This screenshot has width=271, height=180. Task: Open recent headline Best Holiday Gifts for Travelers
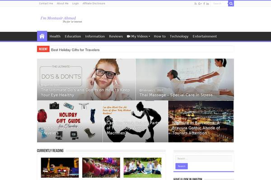point(75,50)
